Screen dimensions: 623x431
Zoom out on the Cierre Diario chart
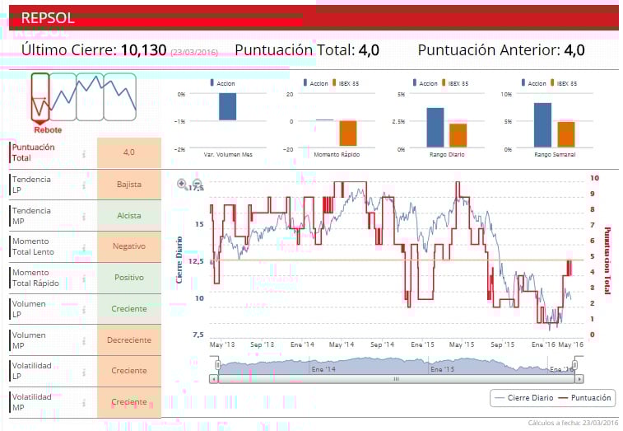coord(198,184)
